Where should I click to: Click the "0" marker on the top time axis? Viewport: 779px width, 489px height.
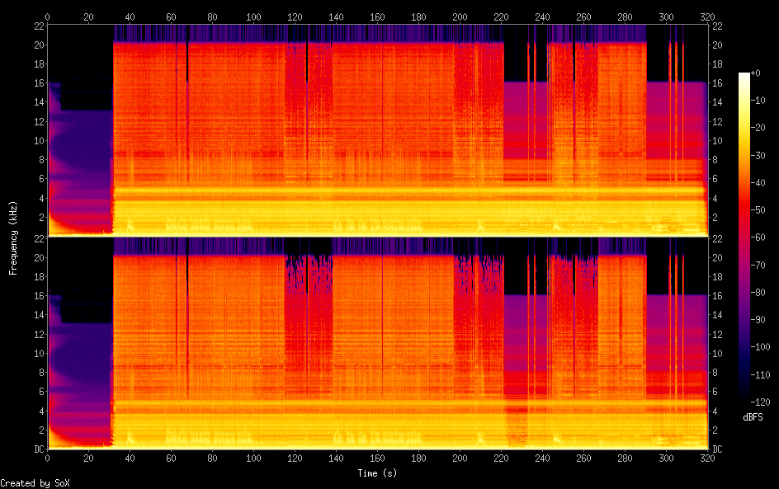coord(48,16)
